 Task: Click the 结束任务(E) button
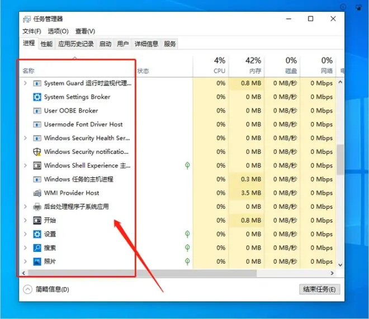[320, 289]
